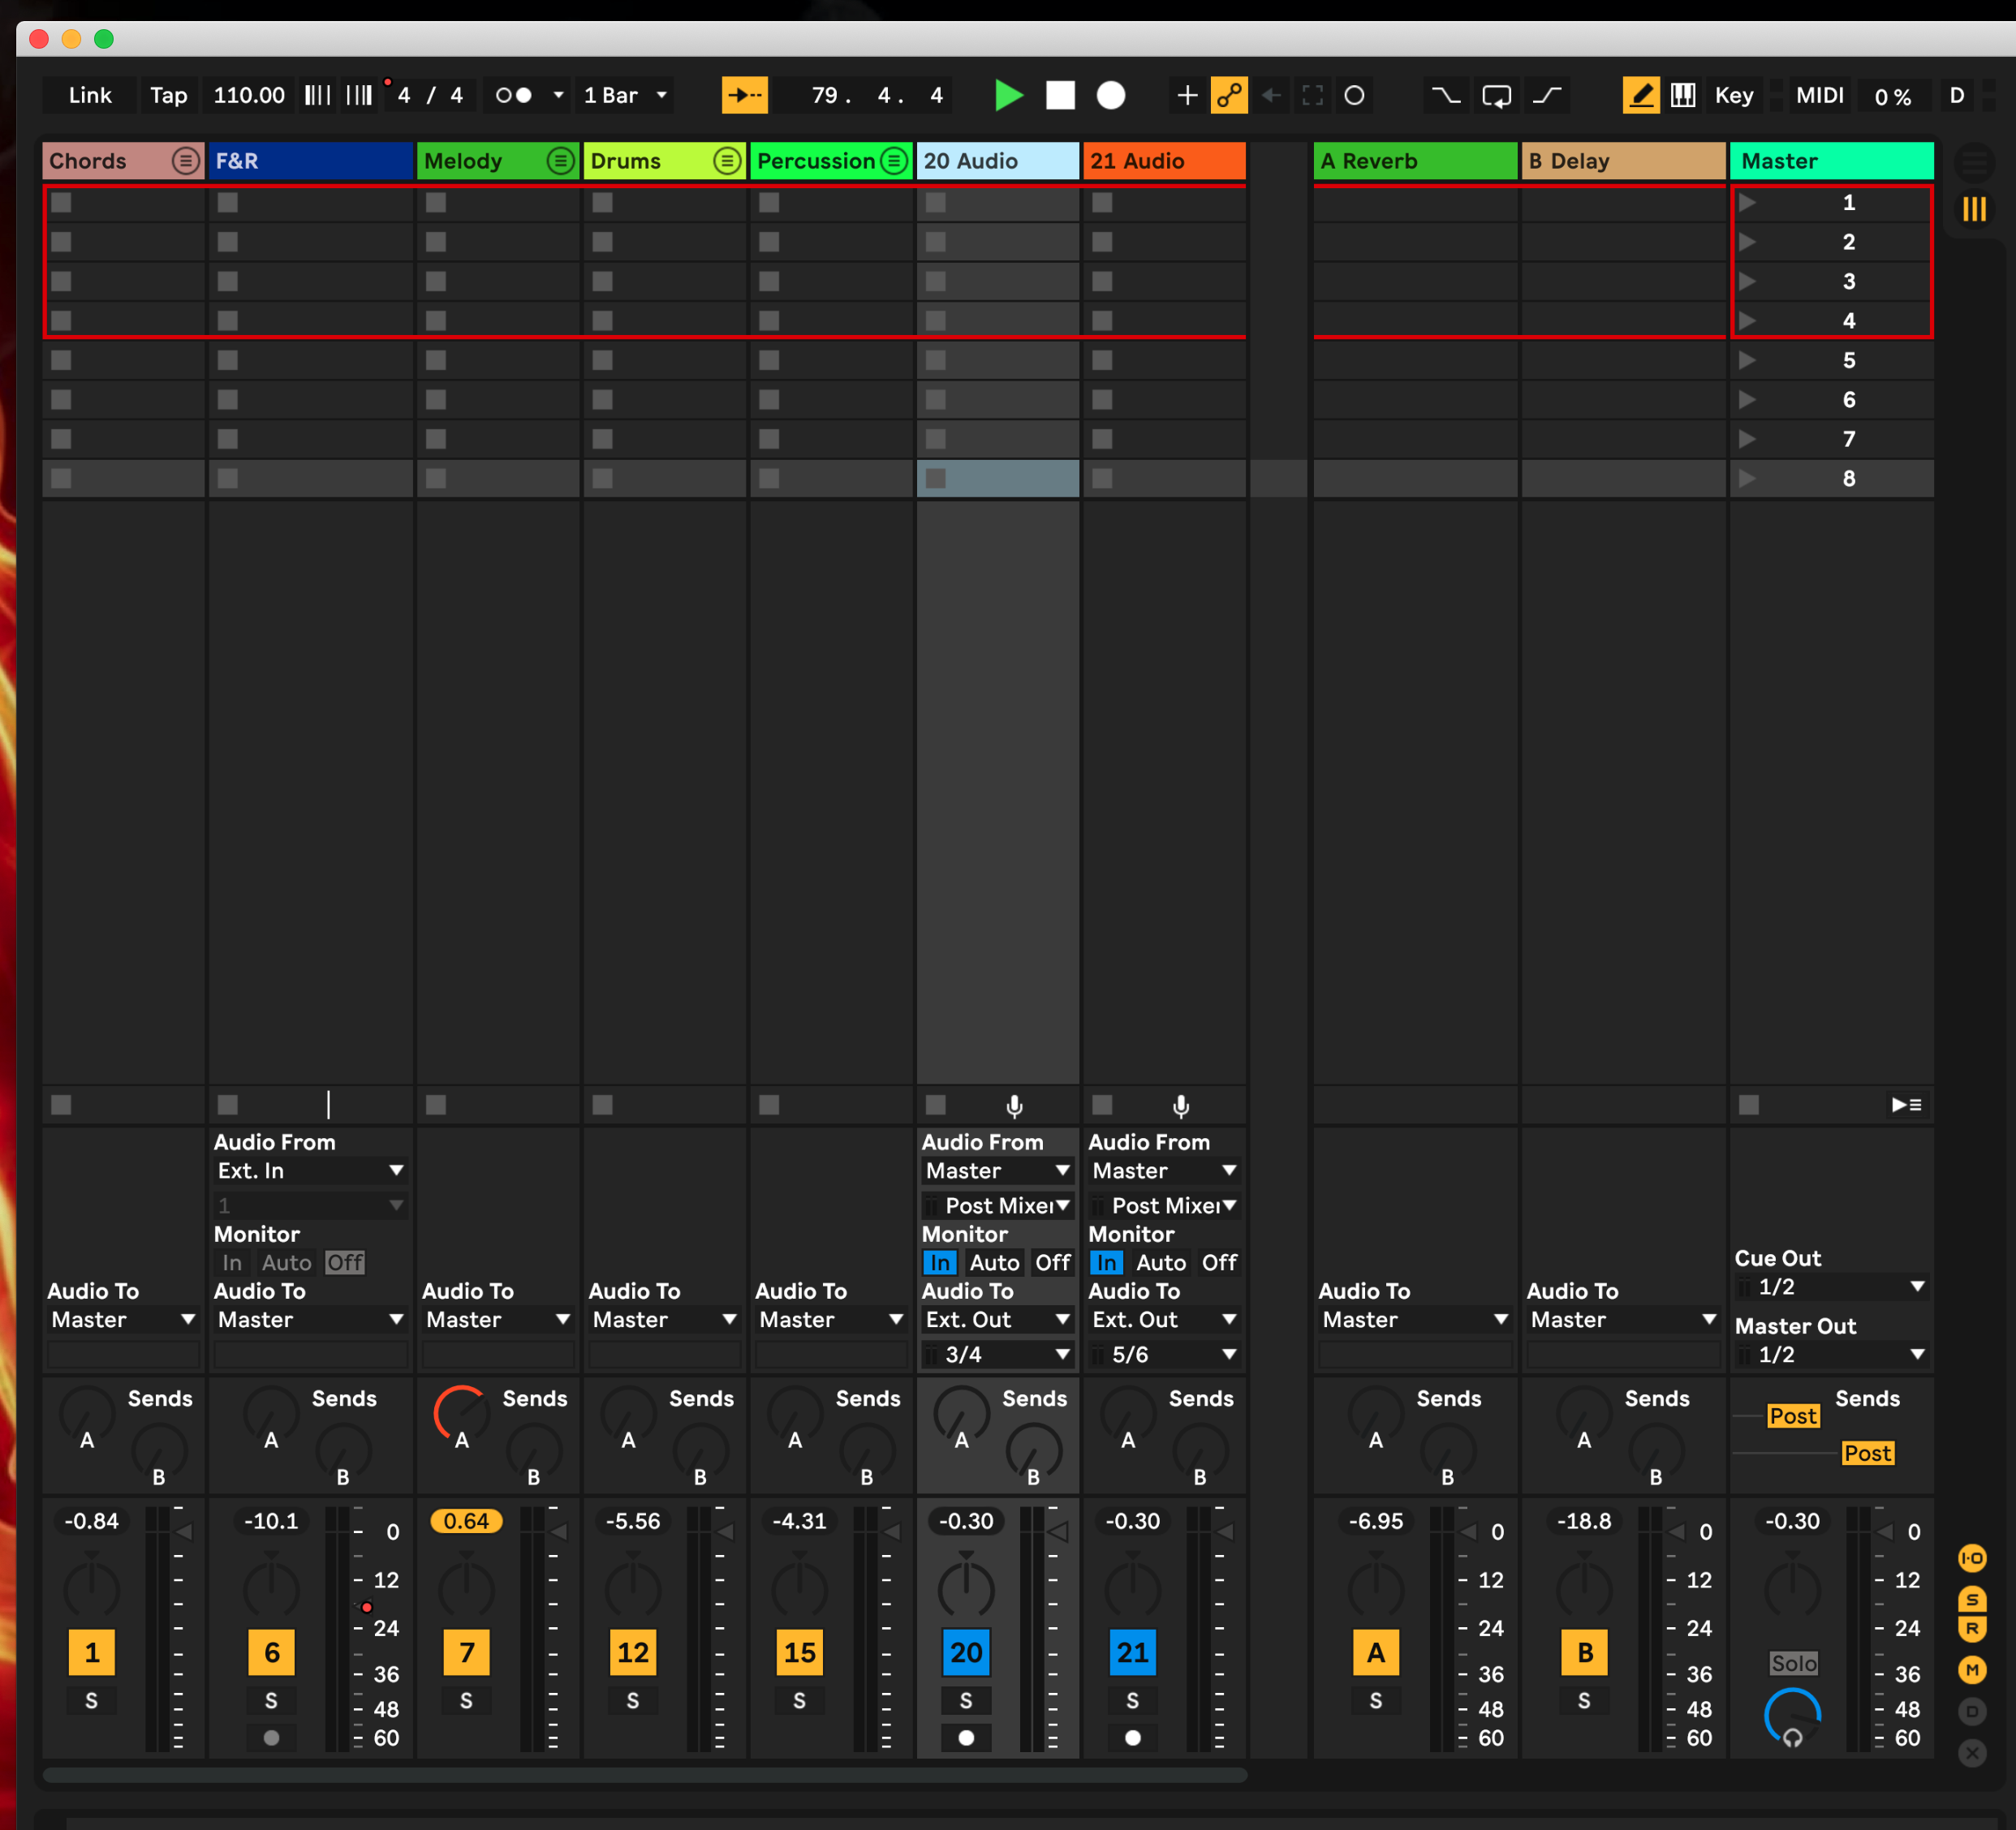Image resolution: width=2016 pixels, height=1830 pixels.
Task: Open 20 Audio output channel 3/4 dropdown
Action: (998, 1355)
